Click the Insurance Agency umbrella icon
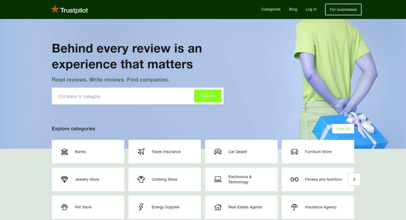The height and width of the screenshot is (220, 406). point(294,207)
